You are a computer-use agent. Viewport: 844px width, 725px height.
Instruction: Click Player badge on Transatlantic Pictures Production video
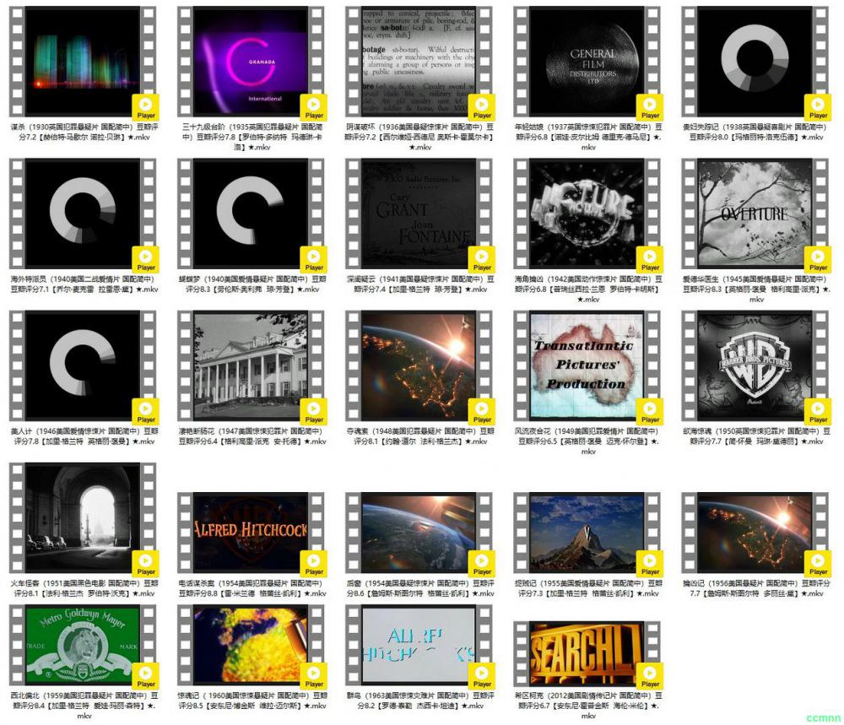[x=650, y=411]
